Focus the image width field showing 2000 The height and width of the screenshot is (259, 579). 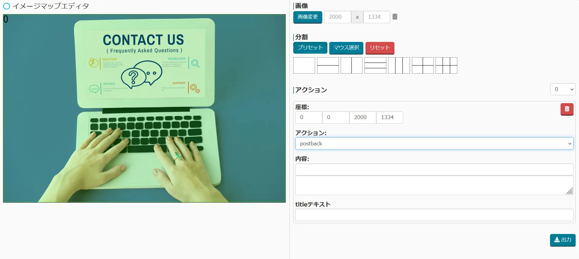[x=337, y=17]
